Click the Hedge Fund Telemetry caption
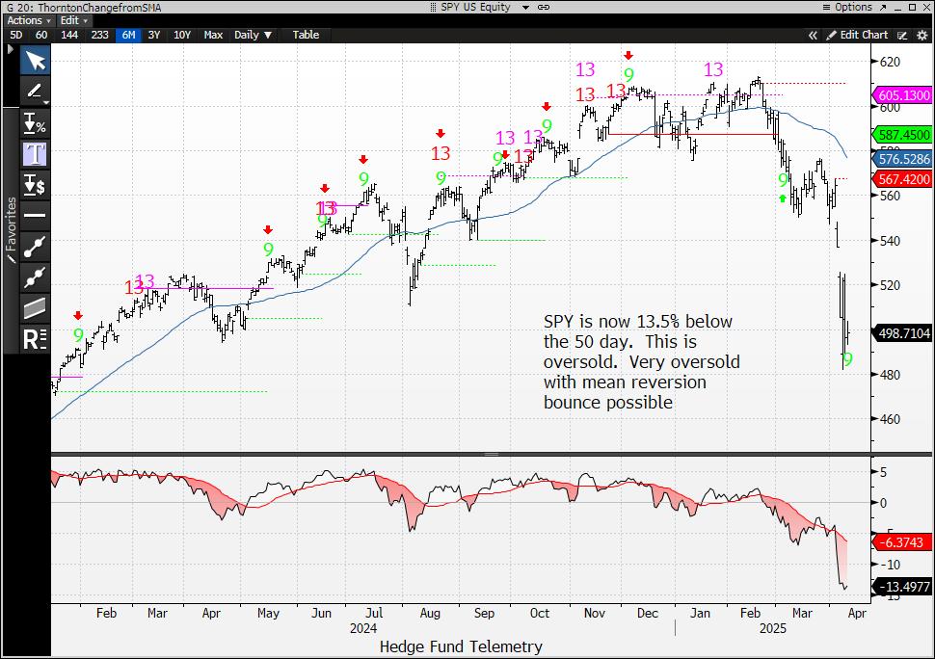This screenshot has width=935, height=659. pyautogui.click(x=461, y=646)
